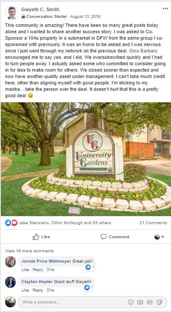Open the tagged Gino Barbaro link

point(143,51)
